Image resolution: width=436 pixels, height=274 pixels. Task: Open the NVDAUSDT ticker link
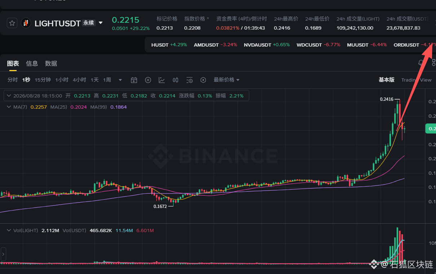click(267, 45)
